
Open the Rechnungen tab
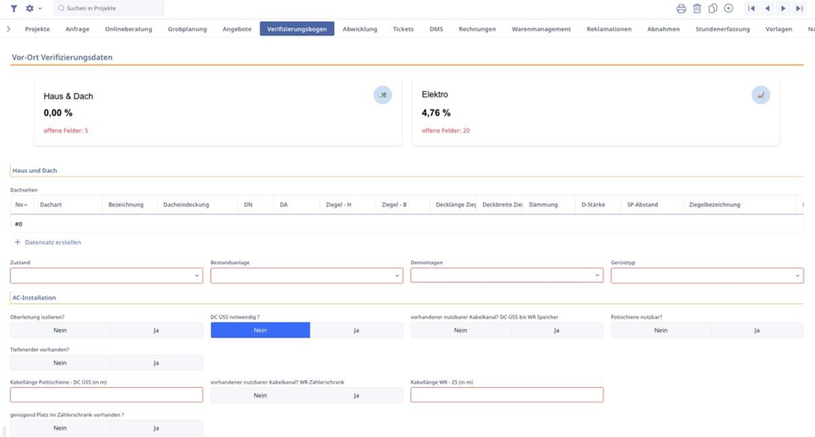click(x=477, y=28)
